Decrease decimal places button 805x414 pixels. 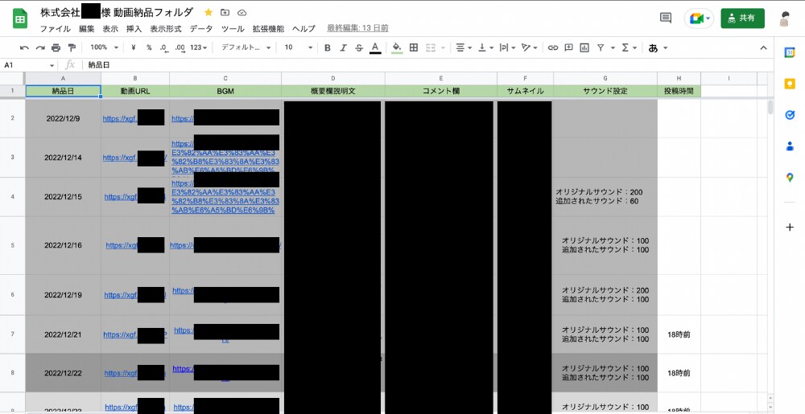tap(163, 47)
